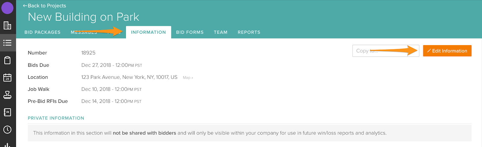Viewport: 482px width, 147px height.
Task: Open the Team tab
Action: click(x=221, y=32)
